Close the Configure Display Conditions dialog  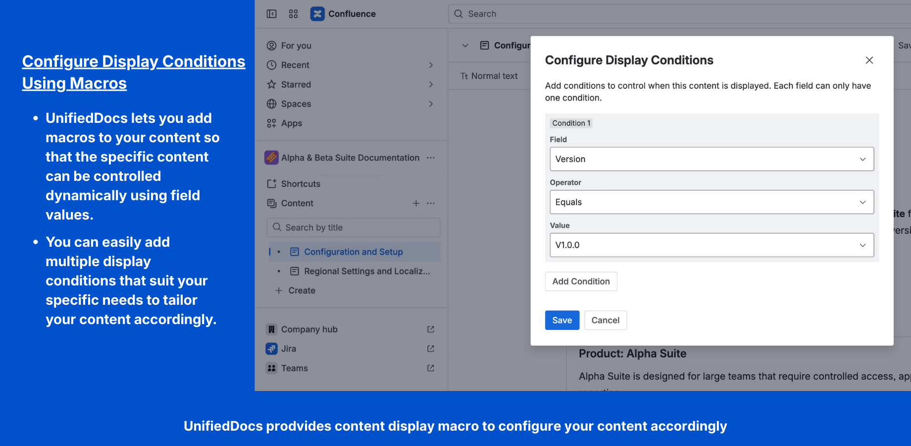(x=869, y=60)
